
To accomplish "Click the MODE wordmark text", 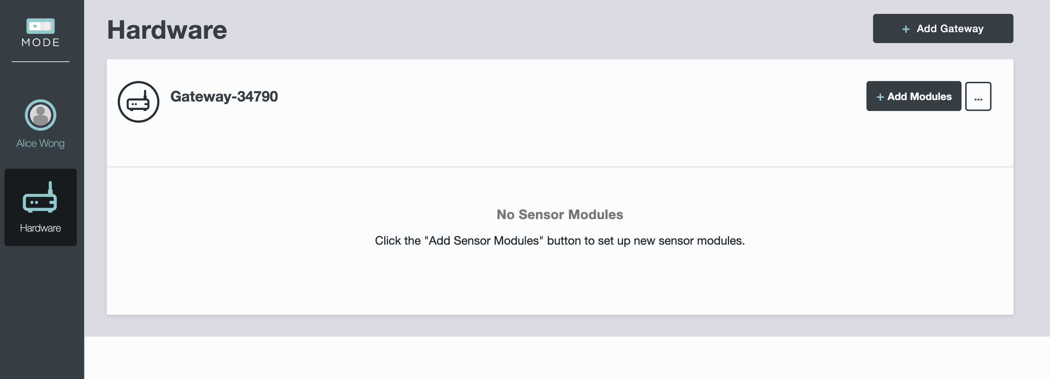I will pos(40,42).
